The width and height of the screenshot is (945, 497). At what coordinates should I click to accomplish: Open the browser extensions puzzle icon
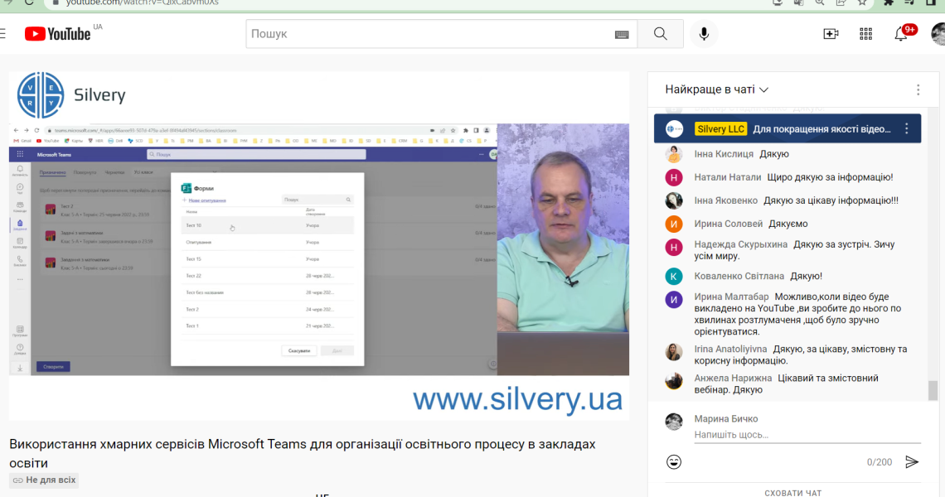click(x=889, y=2)
